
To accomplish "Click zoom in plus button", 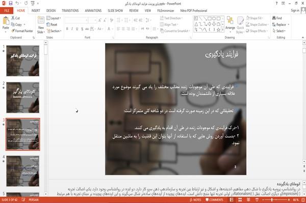I will click(x=289, y=200).
